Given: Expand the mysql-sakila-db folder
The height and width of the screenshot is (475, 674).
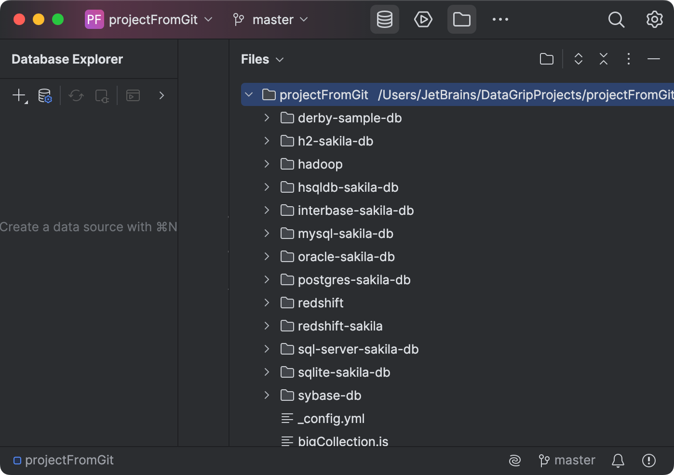Looking at the screenshot, I should [267, 234].
